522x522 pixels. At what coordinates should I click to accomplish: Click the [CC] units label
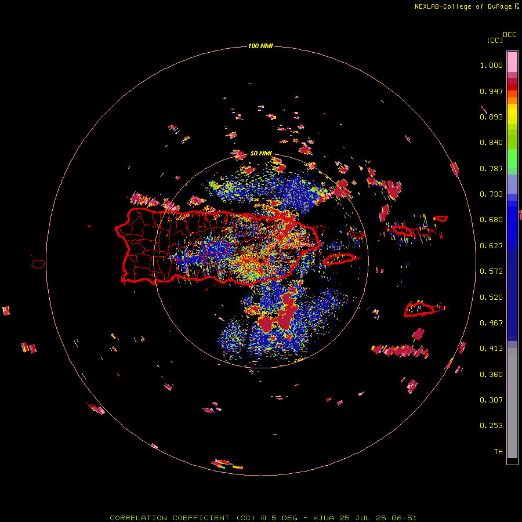495,40
